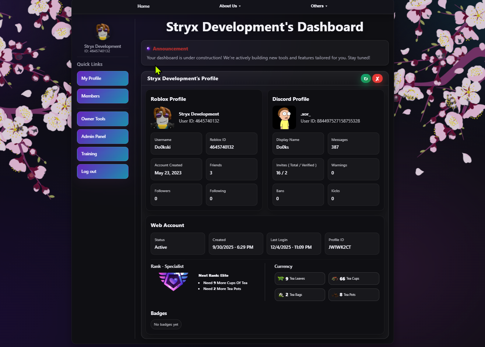Click the Currency section heading

[284, 266]
